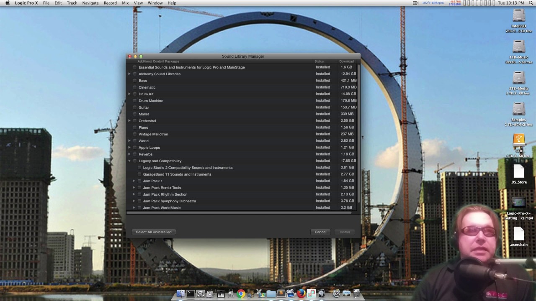Open the 2TB-Media drive icon

pyautogui.click(x=519, y=78)
